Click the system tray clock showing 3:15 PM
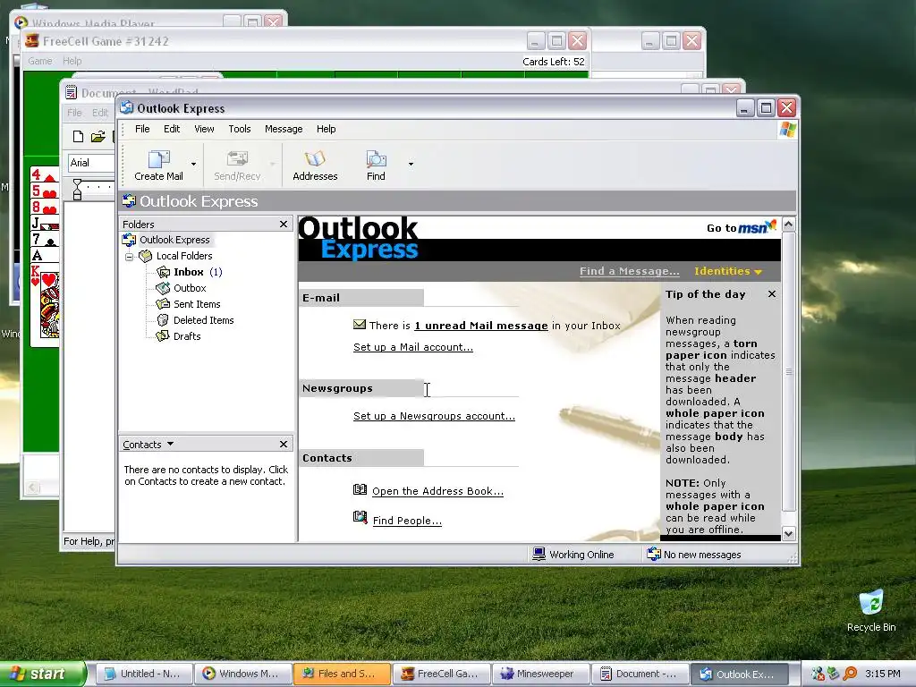916x687 pixels. pos(883,674)
